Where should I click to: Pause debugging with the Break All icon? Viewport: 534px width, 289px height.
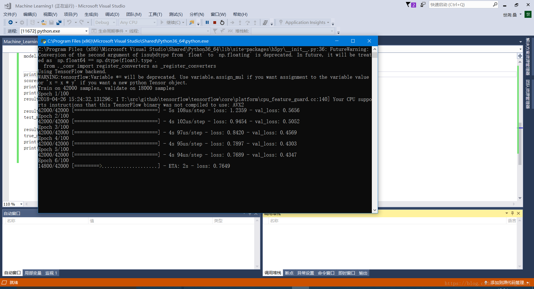pyautogui.click(x=207, y=23)
